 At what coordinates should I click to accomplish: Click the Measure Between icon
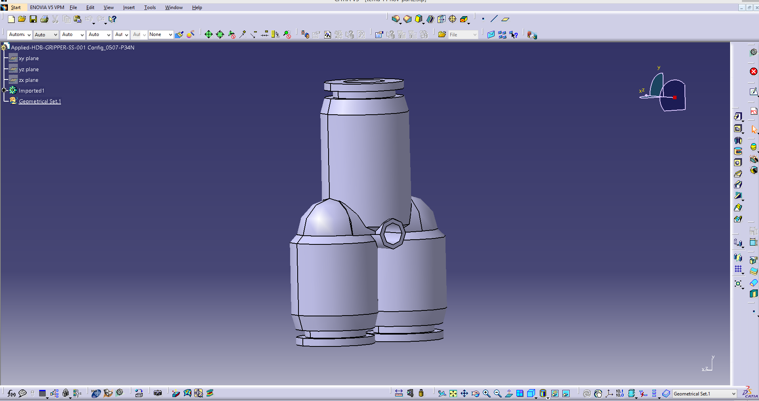pos(399,393)
